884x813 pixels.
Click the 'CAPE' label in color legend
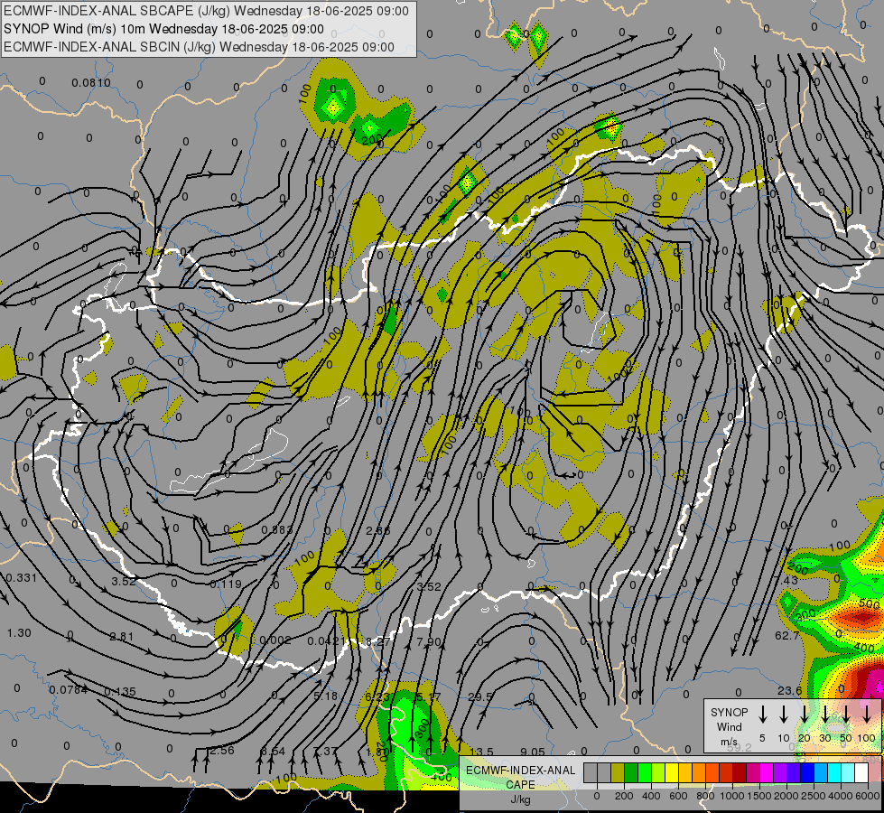(x=520, y=785)
